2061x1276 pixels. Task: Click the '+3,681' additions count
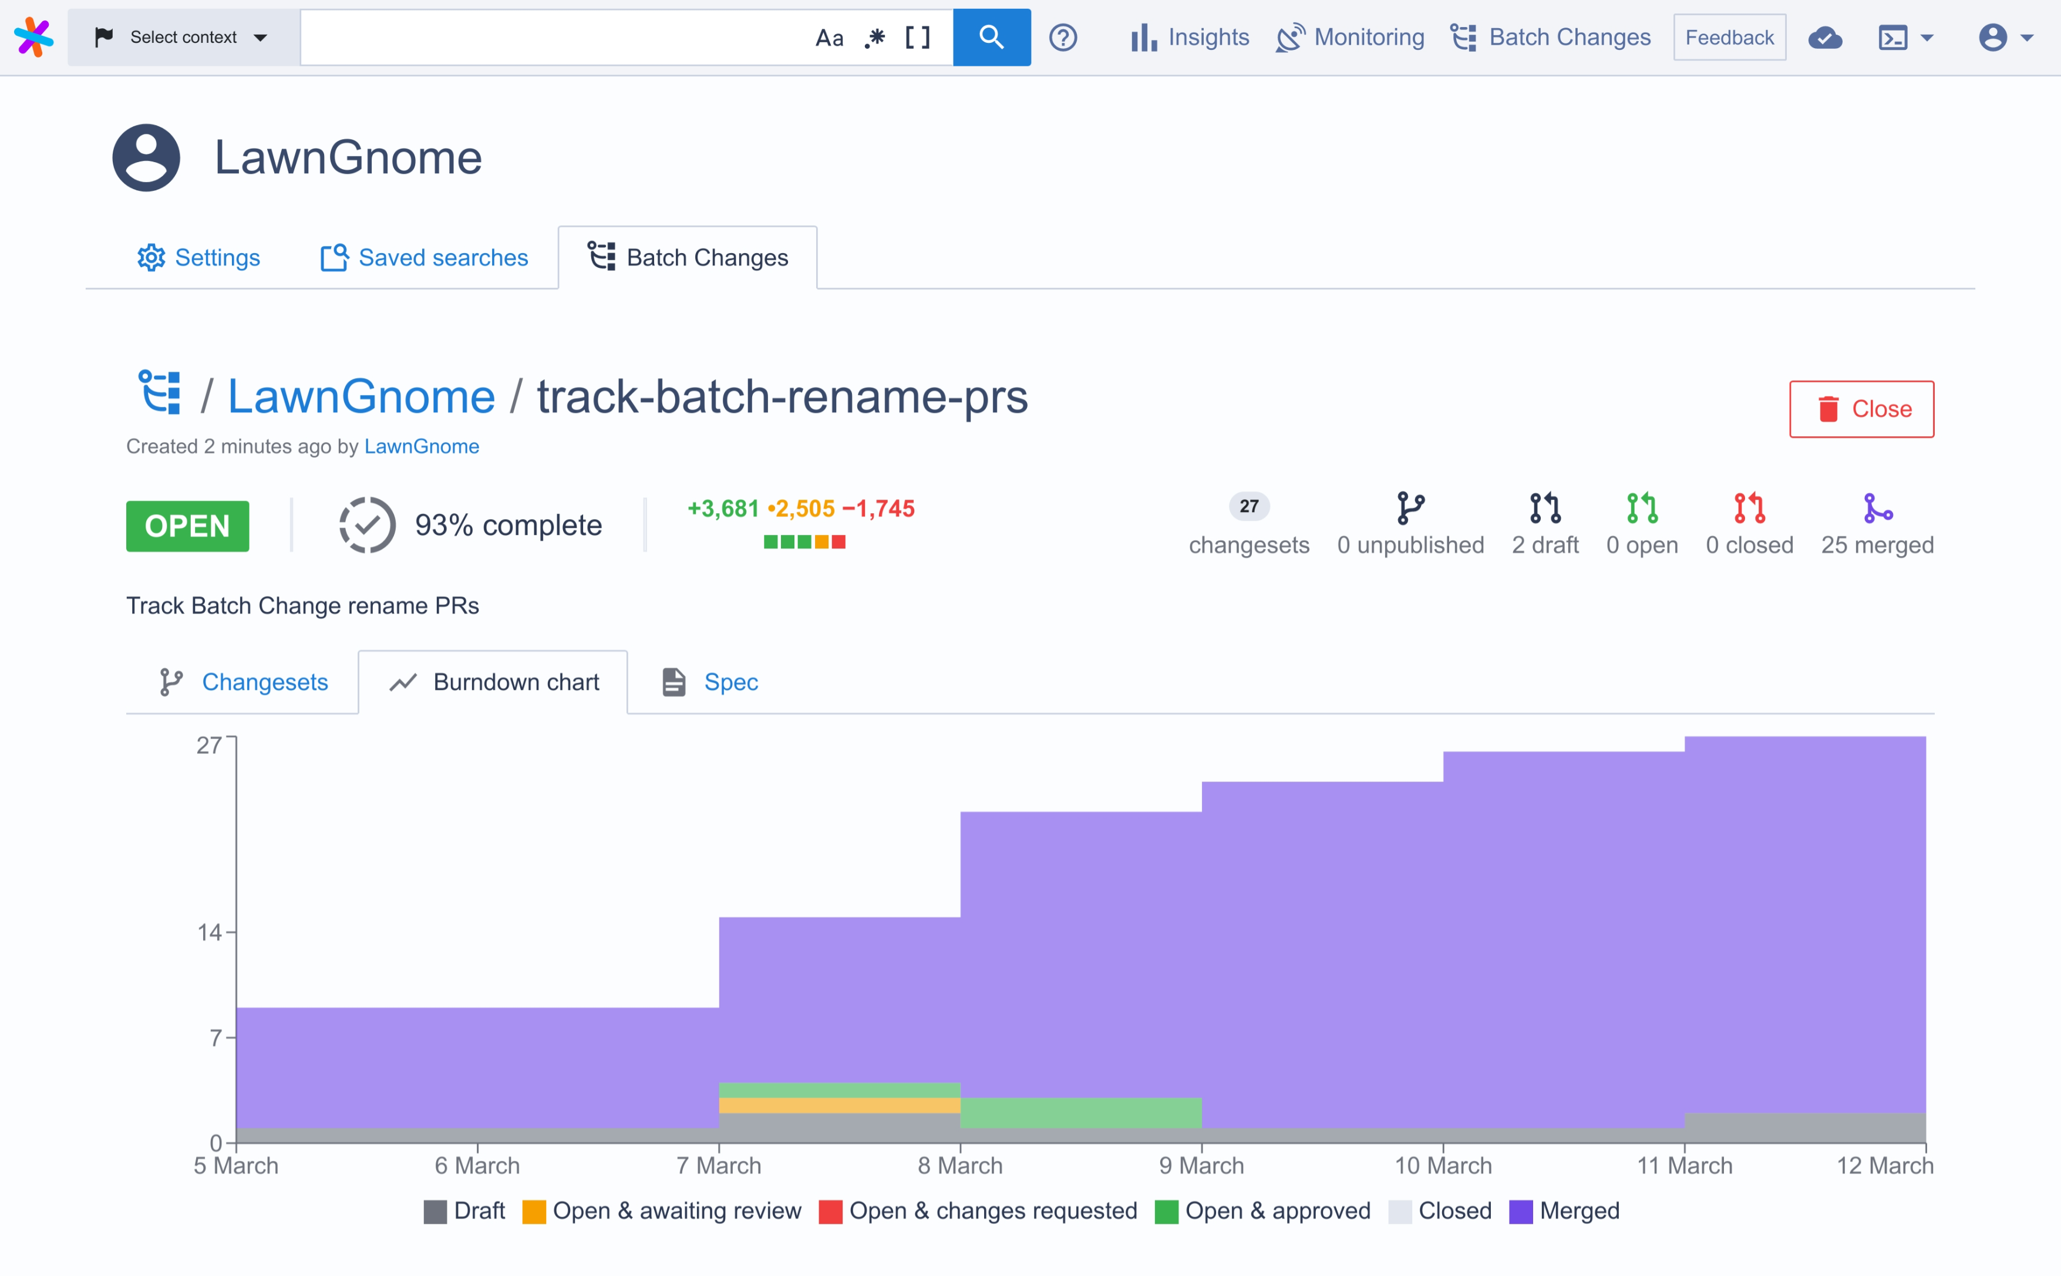[x=723, y=509]
